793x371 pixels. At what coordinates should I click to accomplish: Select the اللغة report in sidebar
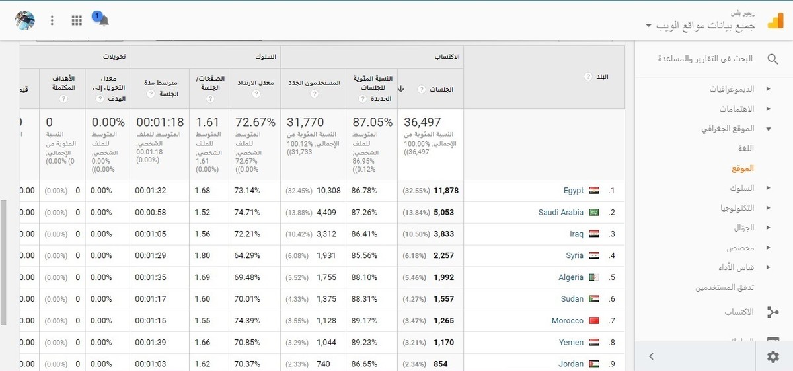[745, 149]
